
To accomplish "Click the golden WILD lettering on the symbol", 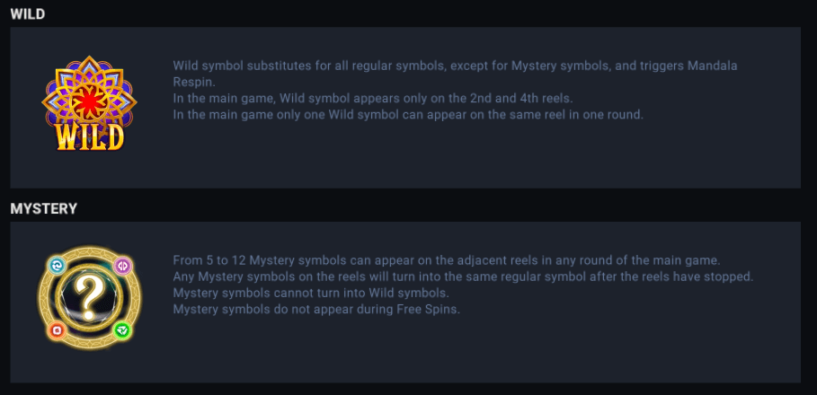I will point(90,136).
